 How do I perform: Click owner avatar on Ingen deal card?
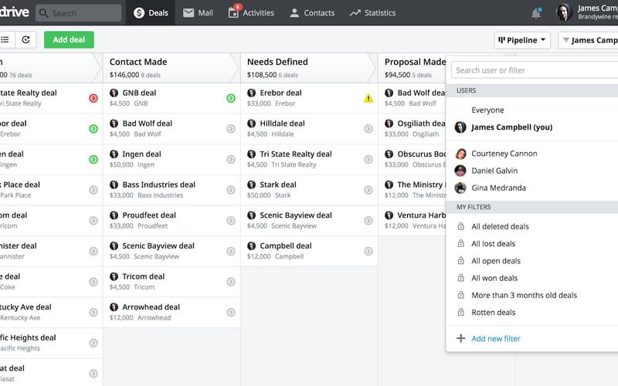tap(114, 154)
